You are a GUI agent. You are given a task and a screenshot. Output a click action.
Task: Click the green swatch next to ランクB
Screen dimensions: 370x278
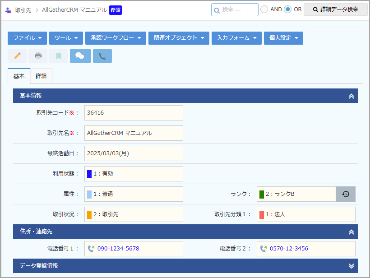click(x=261, y=194)
